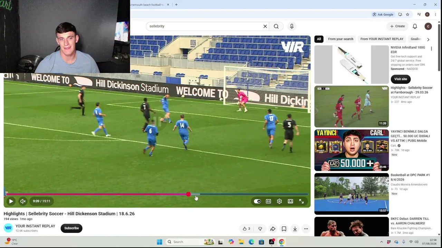The width and height of the screenshot is (442, 248).
Task: Select the 'All' filter chip
Action: 319,39
